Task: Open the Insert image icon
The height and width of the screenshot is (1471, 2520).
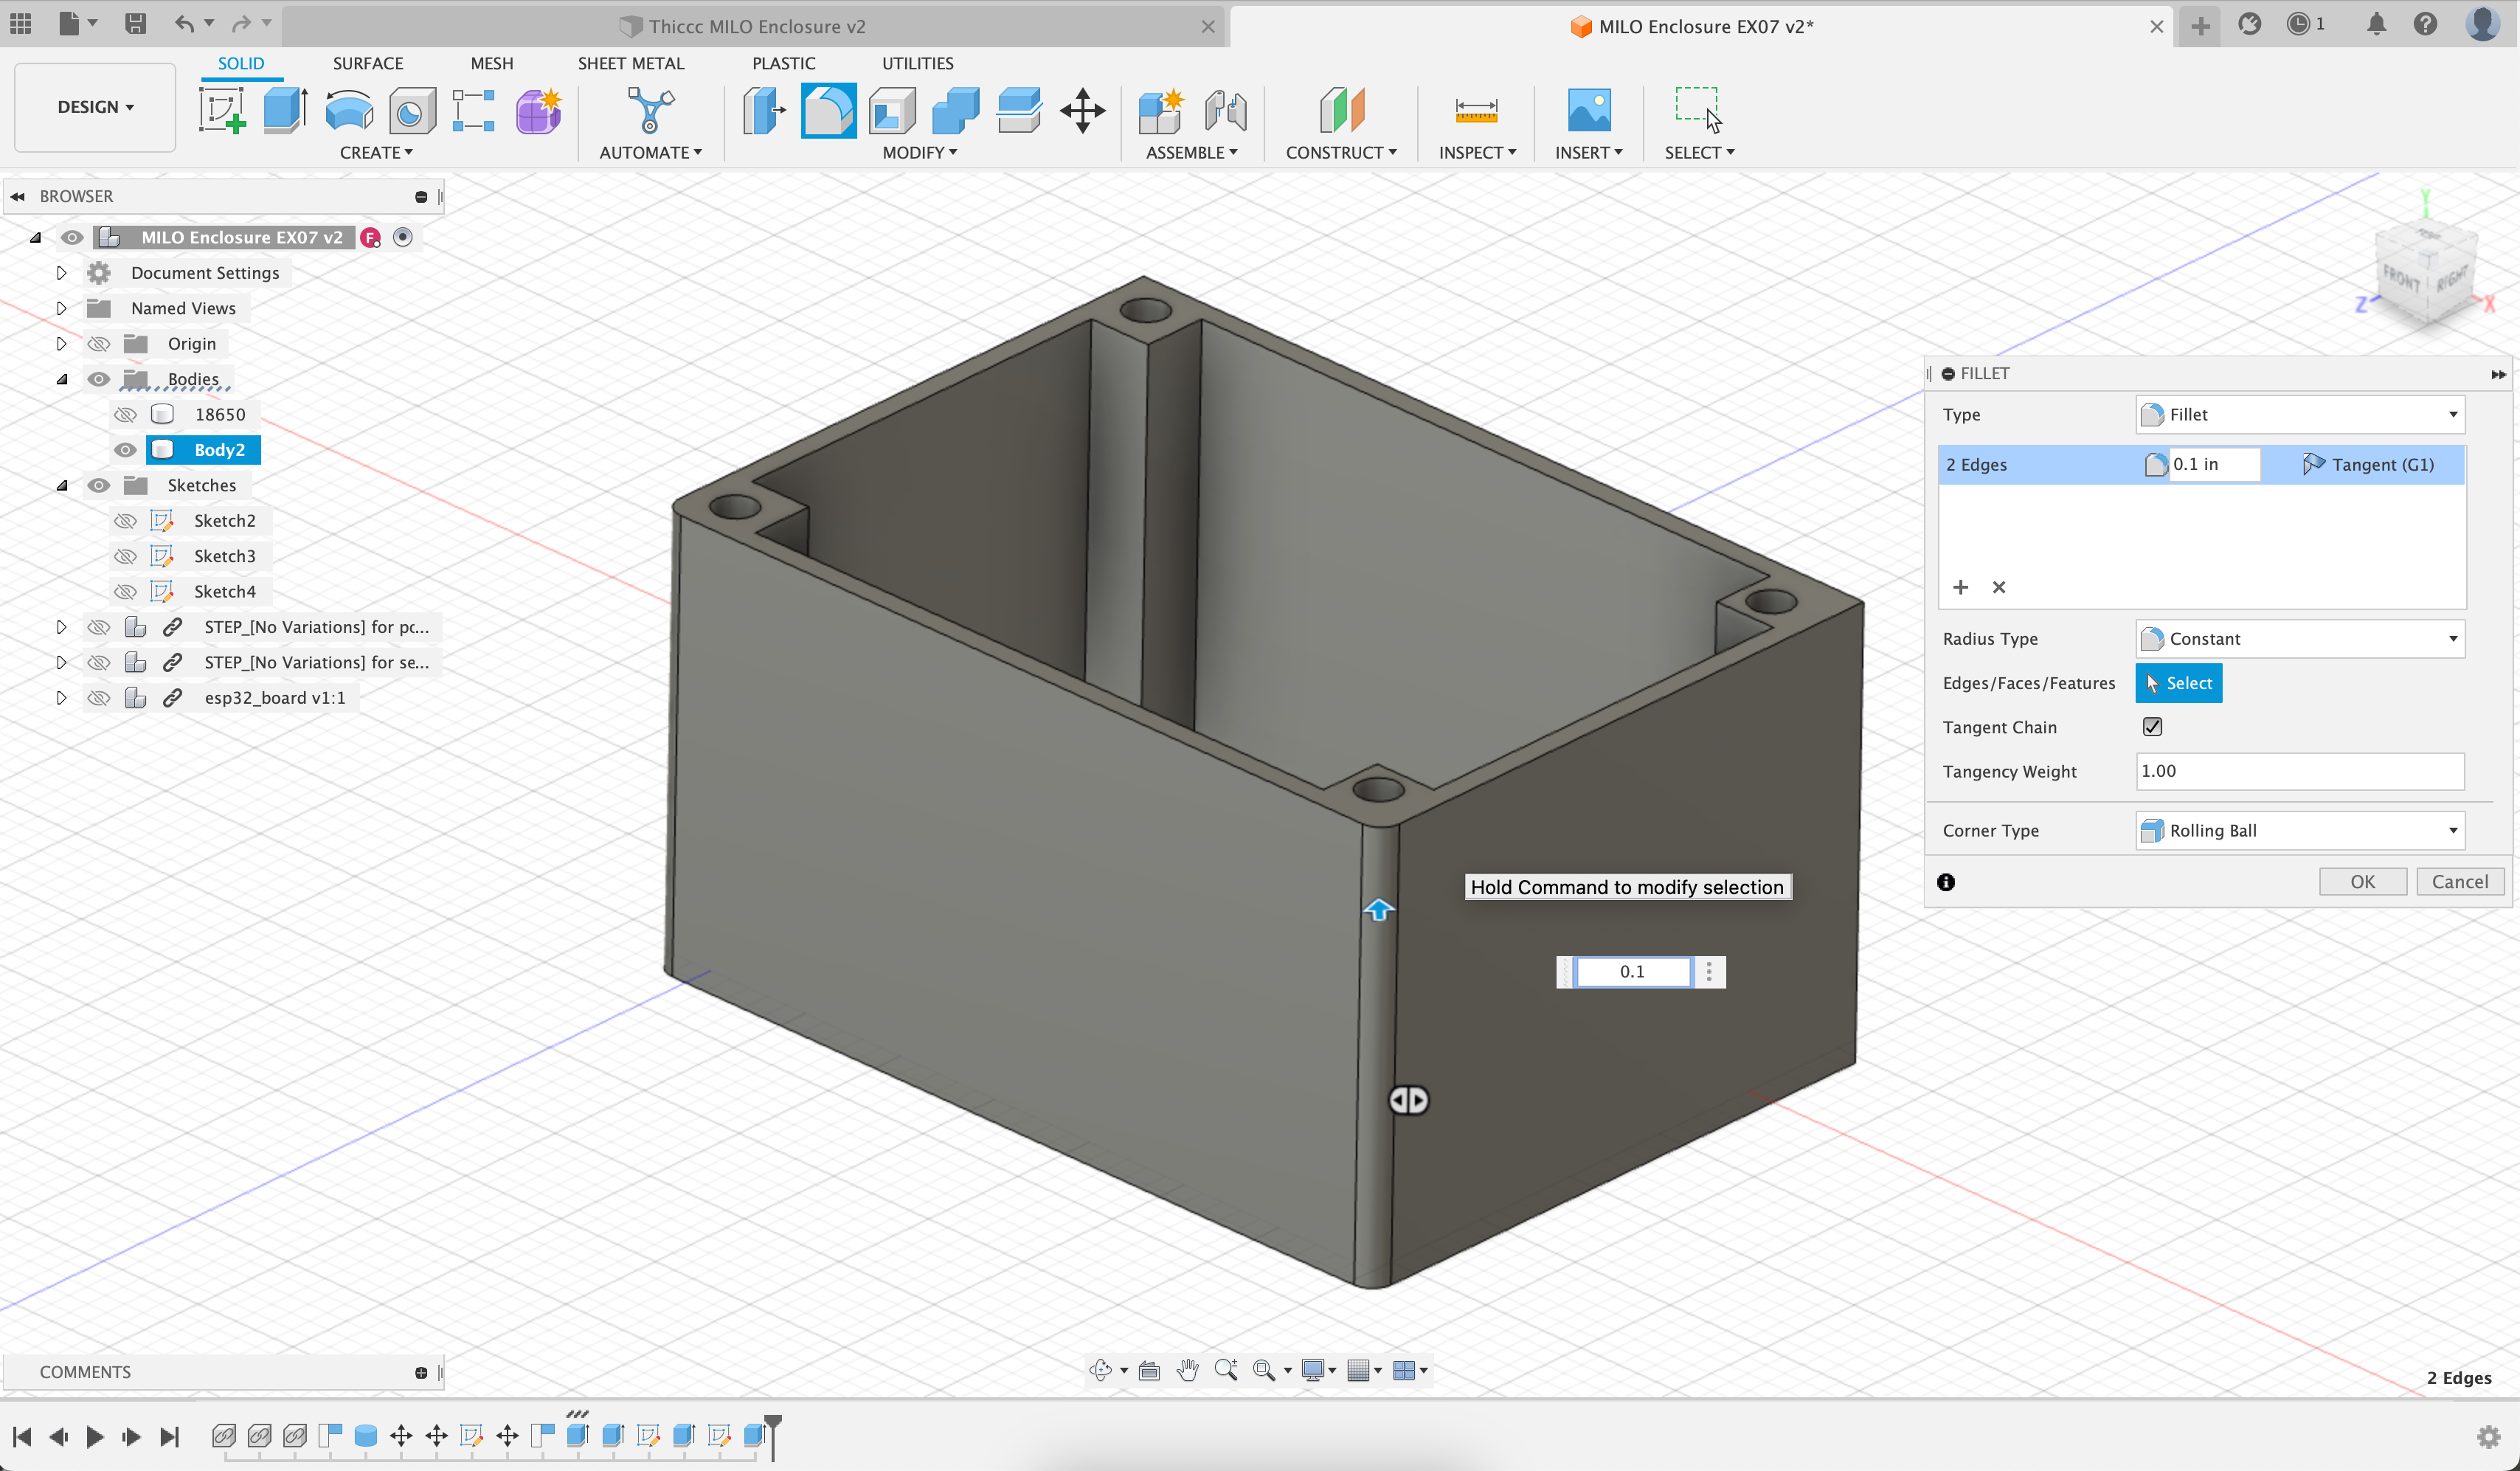Action: click(x=1588, y=110)
